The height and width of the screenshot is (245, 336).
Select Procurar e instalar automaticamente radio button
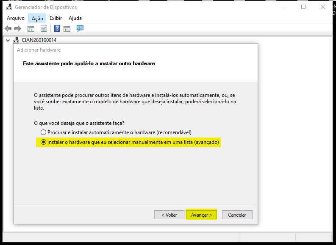(x=44, y=132)
